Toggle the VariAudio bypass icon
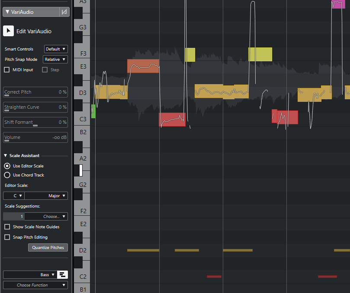 [64, 12]
